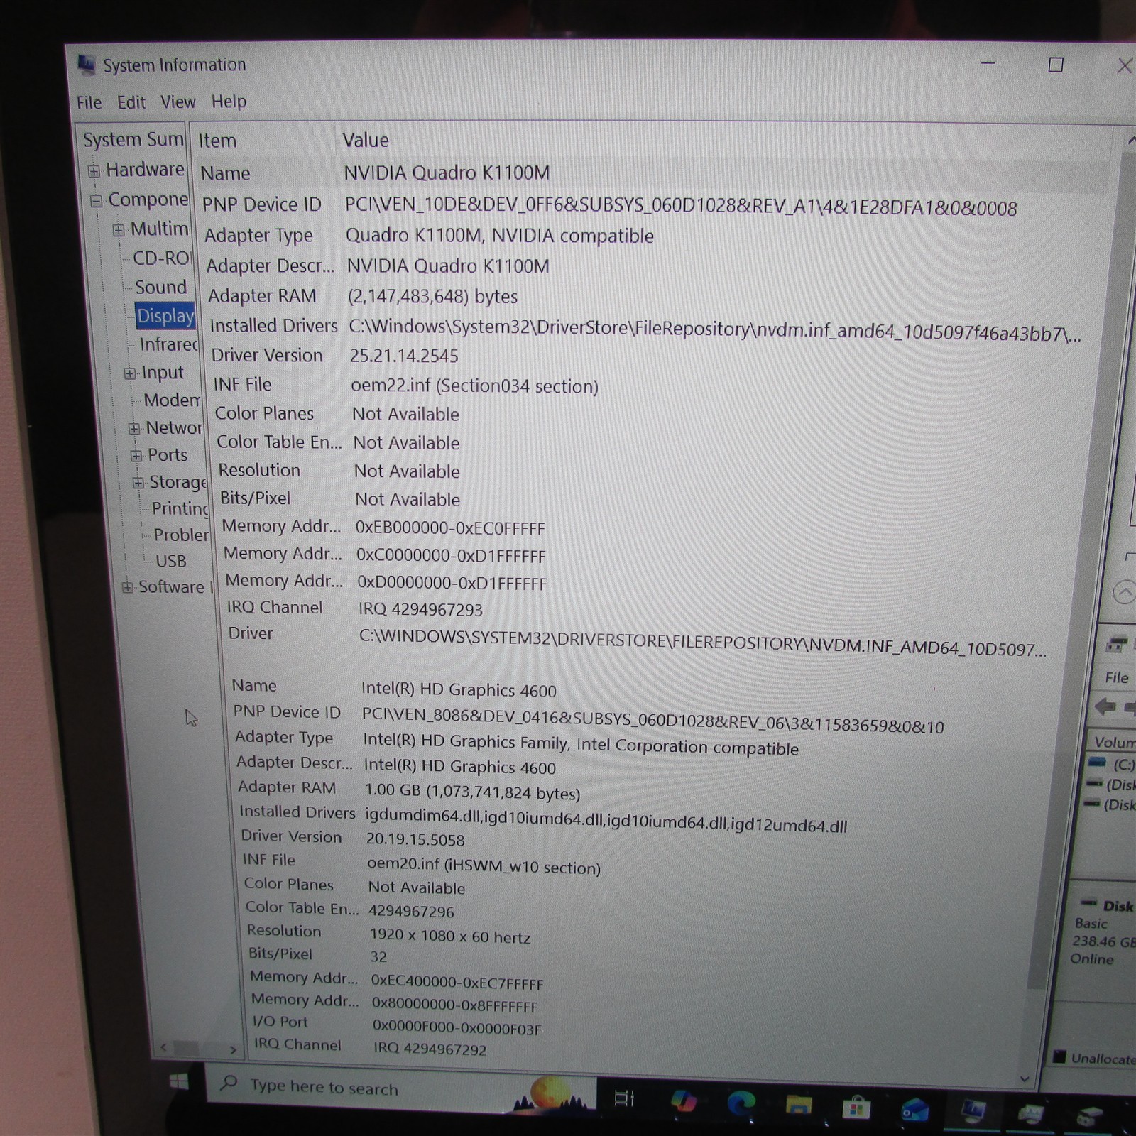Launch Copilot from the taskbar
This screenshot has height=1136, width=1136.
[x=683, y=1101]
